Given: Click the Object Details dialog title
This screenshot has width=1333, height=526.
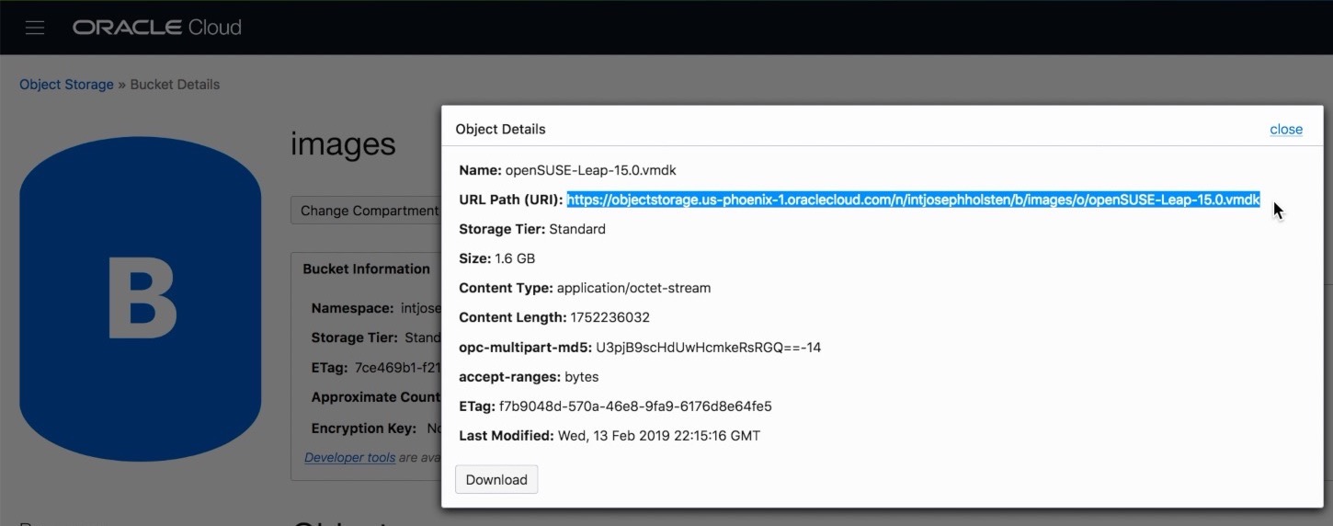Looking at the screenshot, I should tap(500, 130).
